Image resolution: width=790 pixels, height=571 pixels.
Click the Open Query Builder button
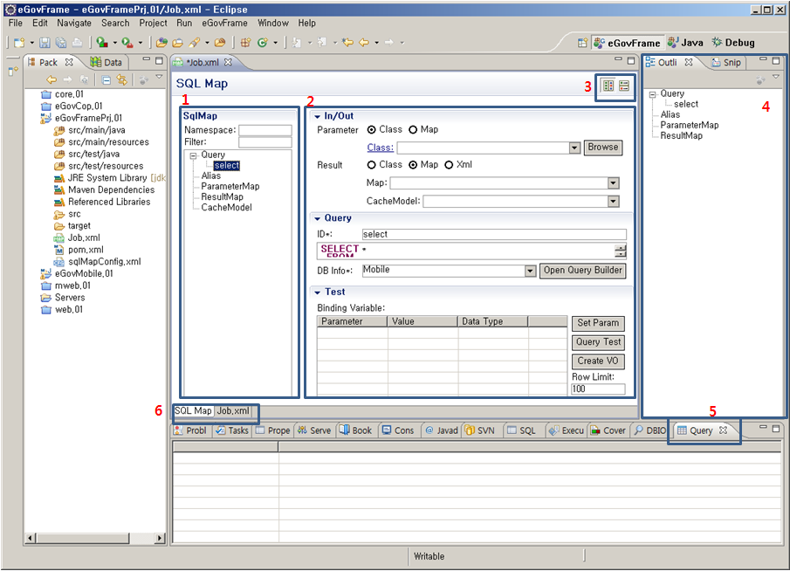(582, 270)
